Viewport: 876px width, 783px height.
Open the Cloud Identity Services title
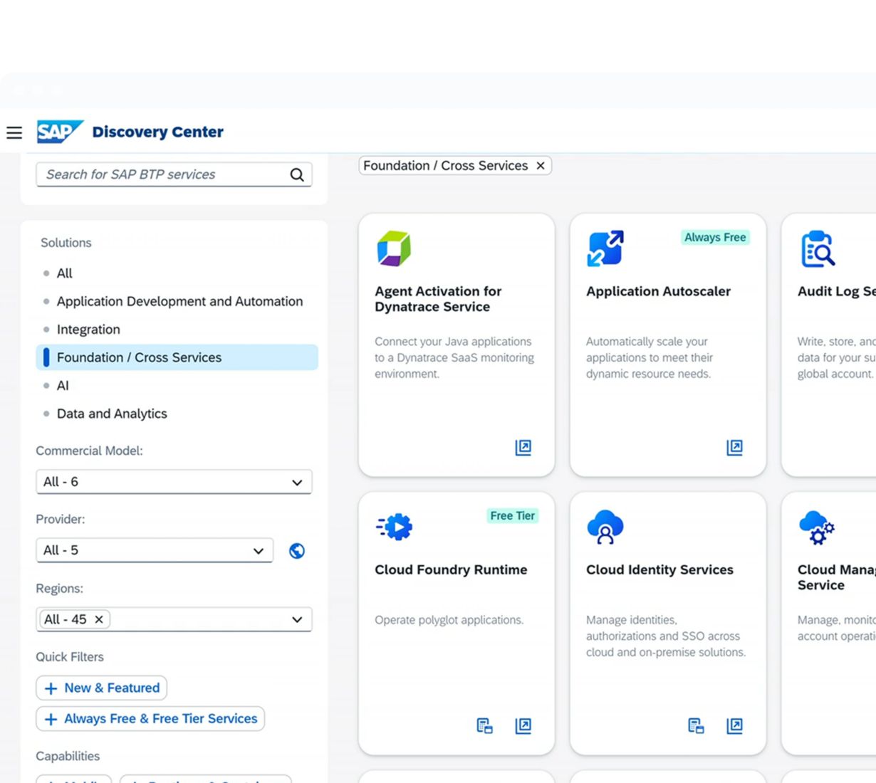(659, 569)
